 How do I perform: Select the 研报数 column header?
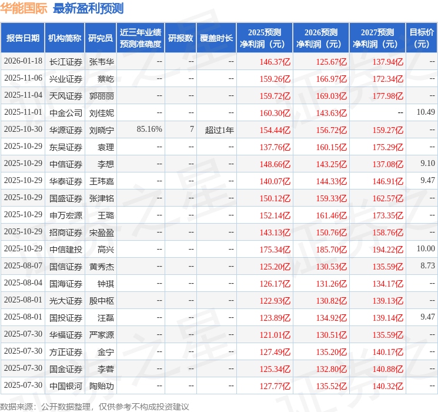tap(180, 38)
